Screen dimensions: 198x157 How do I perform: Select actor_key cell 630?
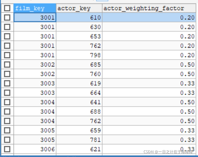(79, 27)
